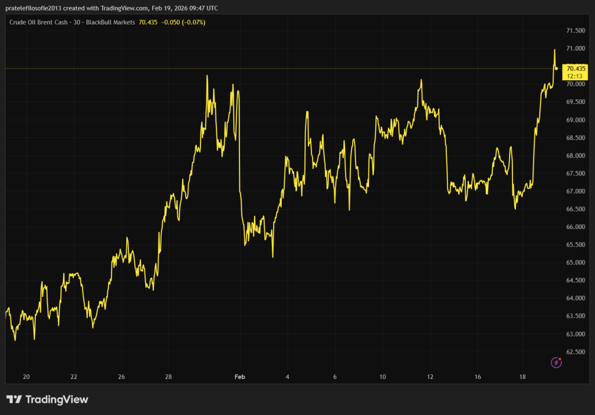Viewport: 595px width, 415px height.
Task: Click the 12 date label on time axis
Action: pyautogui.click(x=430, y=377)
